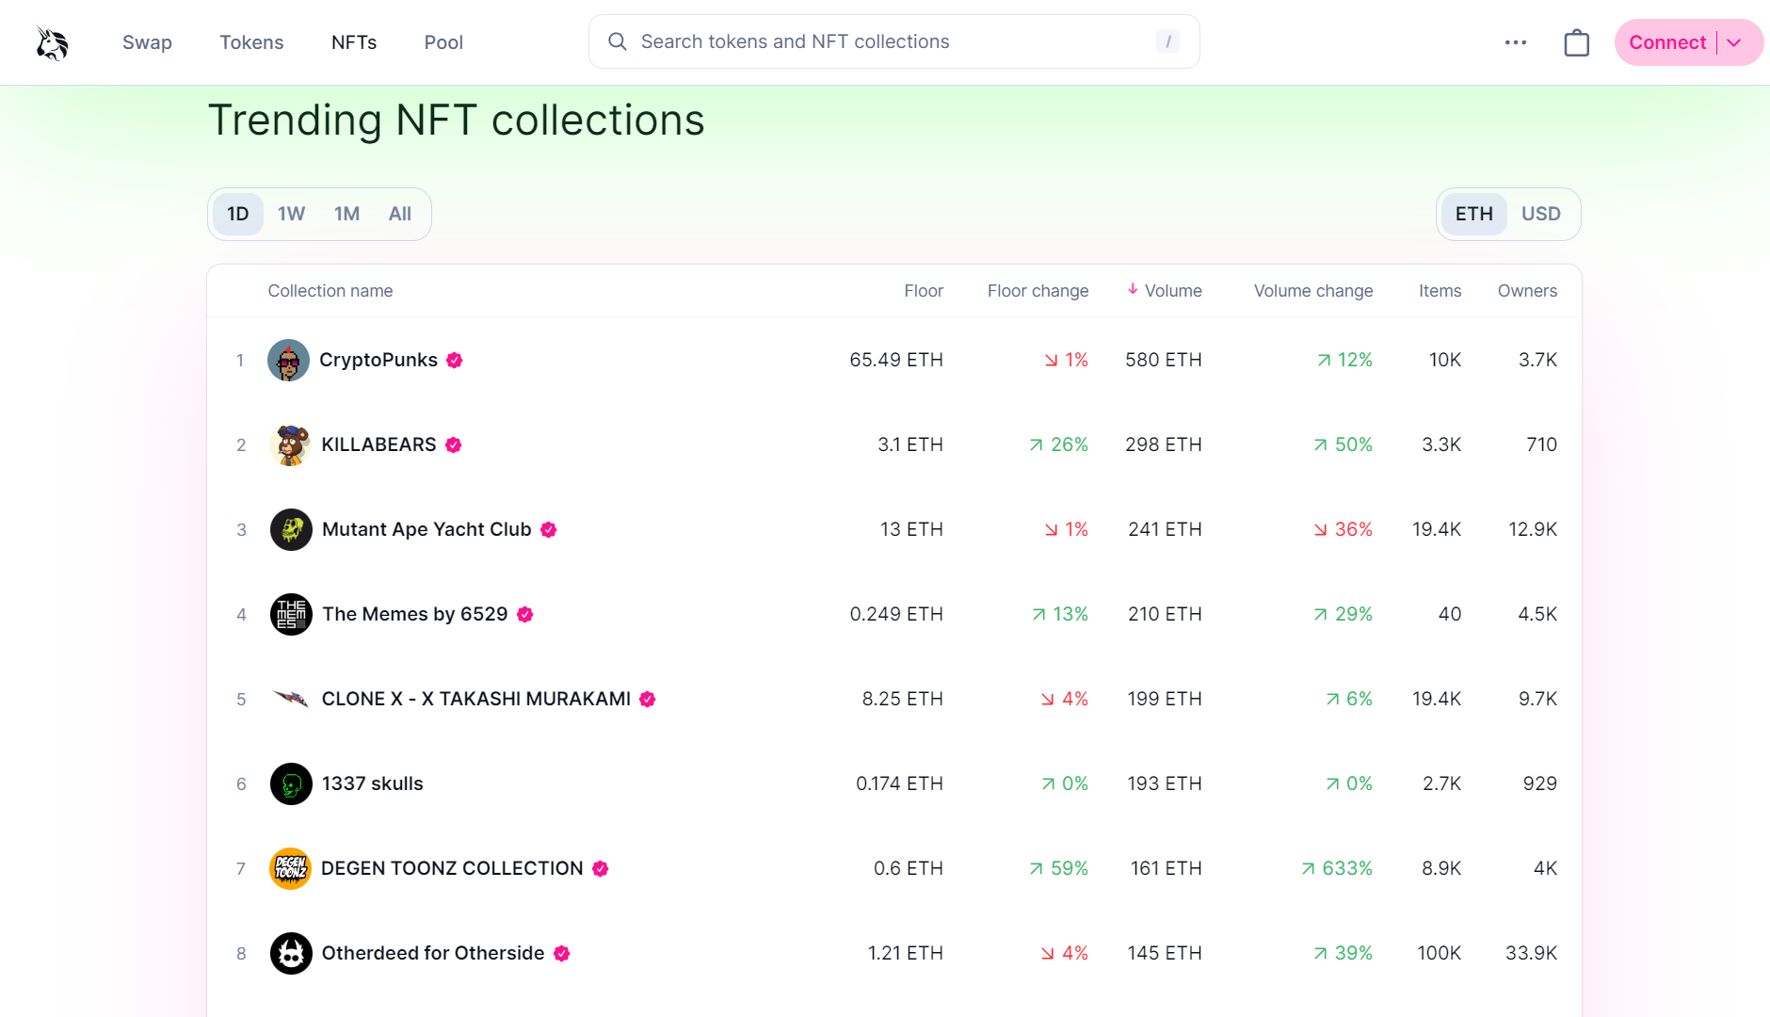1770x1017 pixels.
Task: Click the Uniswap unicorn logo
Action: 53,42
